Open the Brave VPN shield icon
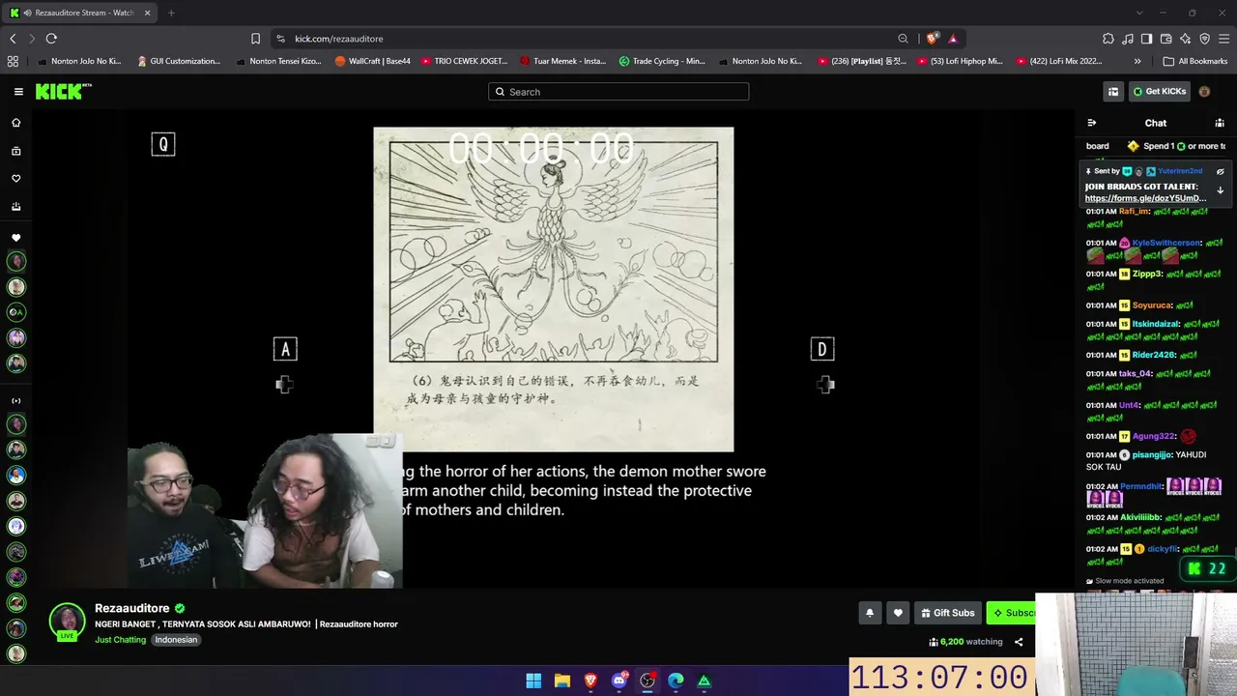The width and height of the screenshot is (1237, 696). [x=1204, y=39]
